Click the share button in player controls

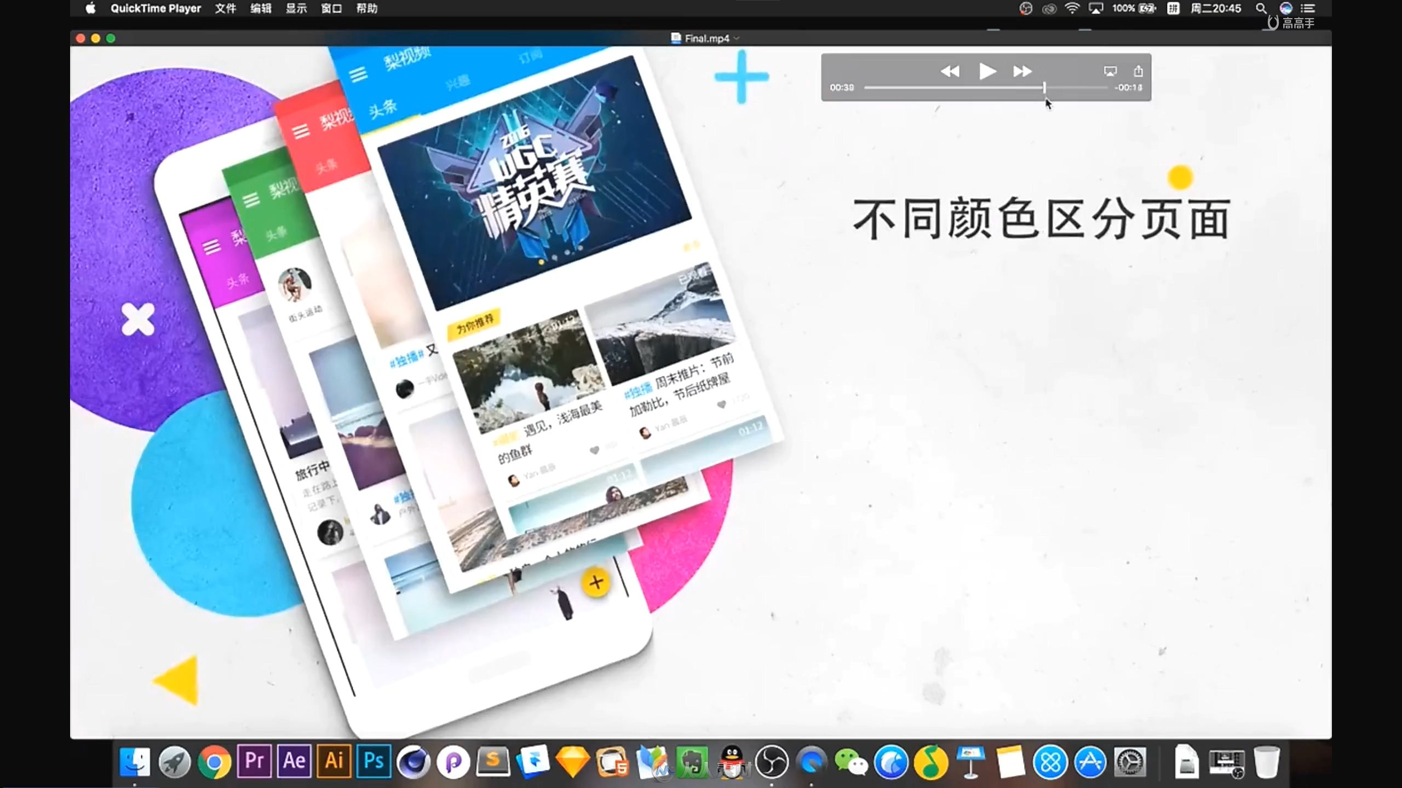1138,71
